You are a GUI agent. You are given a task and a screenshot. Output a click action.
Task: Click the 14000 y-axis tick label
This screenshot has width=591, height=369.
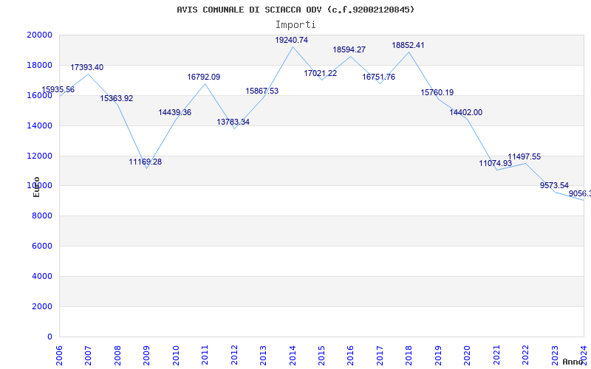coord(39,125)
